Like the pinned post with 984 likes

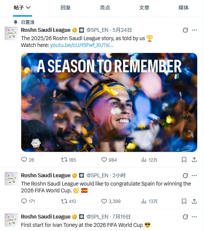coord(104,160)
